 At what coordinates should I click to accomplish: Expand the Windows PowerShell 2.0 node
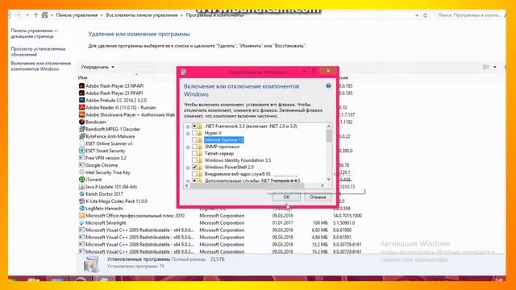point(188,168)
